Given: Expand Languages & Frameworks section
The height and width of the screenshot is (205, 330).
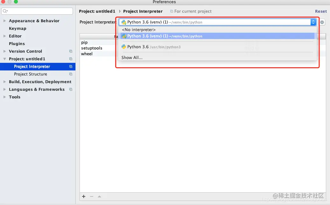Looking at the screenshot, I should 4,89.
